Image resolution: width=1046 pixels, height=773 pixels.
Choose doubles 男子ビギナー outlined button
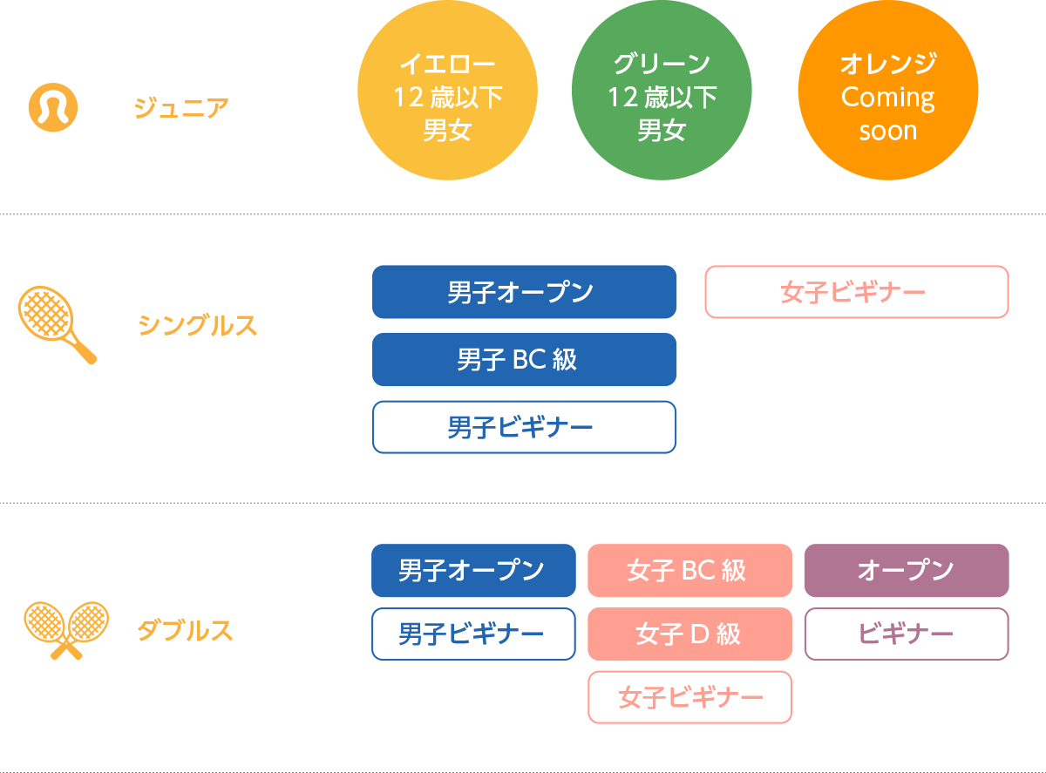(474, 634)
